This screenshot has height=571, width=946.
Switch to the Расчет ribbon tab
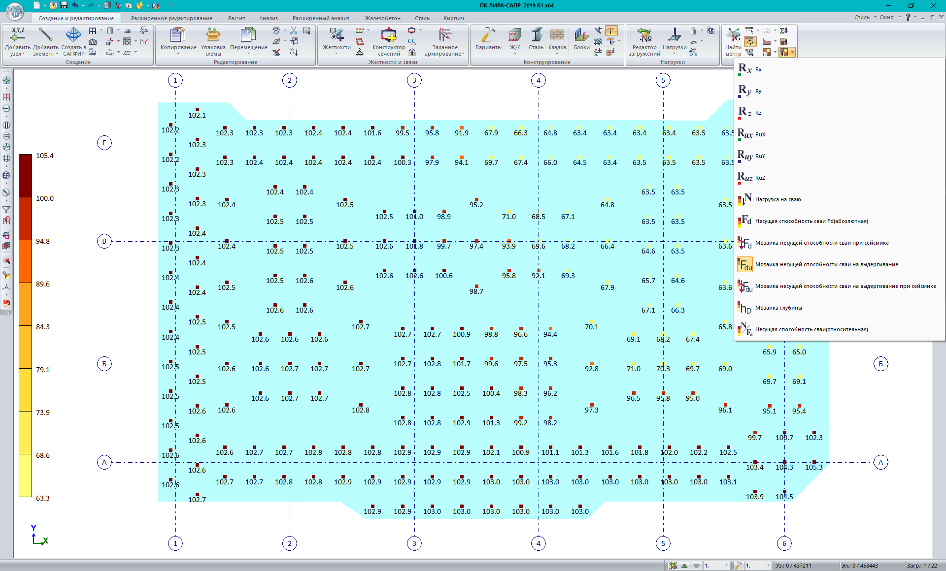(x=236, y=18)
